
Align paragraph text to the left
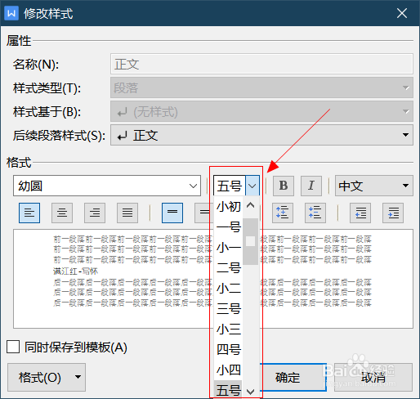click(x=29, y=213)
